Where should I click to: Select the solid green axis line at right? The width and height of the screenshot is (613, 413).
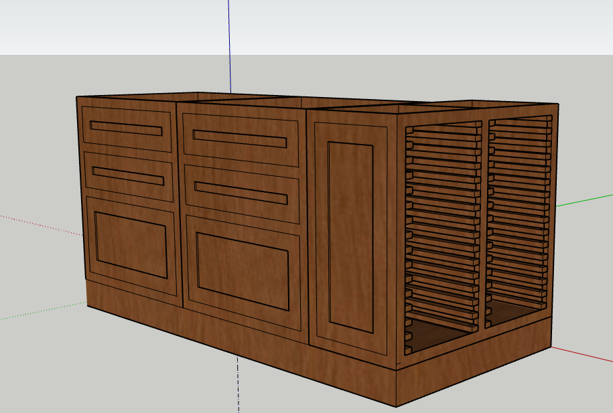click(x=583, y=200)
